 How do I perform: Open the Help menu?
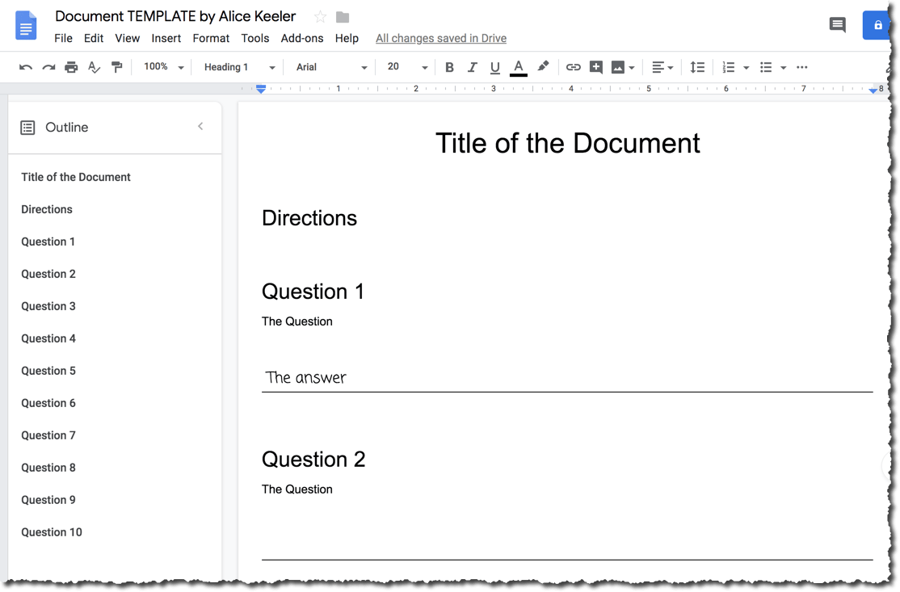pos(347,38)
